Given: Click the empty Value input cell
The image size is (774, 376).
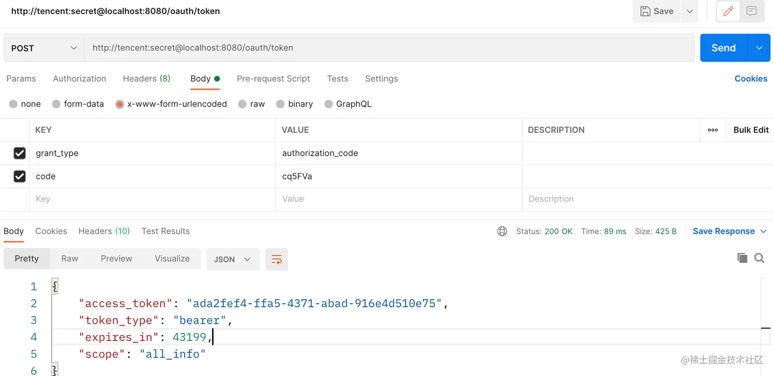Looking at the screenshot, I should tap(399, 199).
